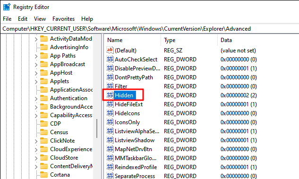This screenshot has height=179, width=299.
Task: Click the ListviewAlphaSe... DWORD icon
Action: coord(110,131)
